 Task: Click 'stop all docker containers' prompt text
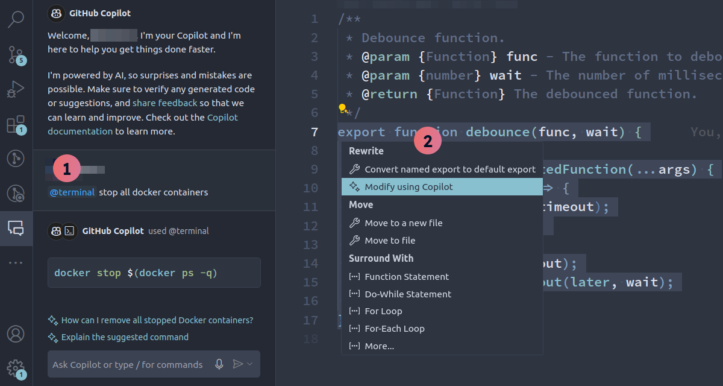(153, 192)
